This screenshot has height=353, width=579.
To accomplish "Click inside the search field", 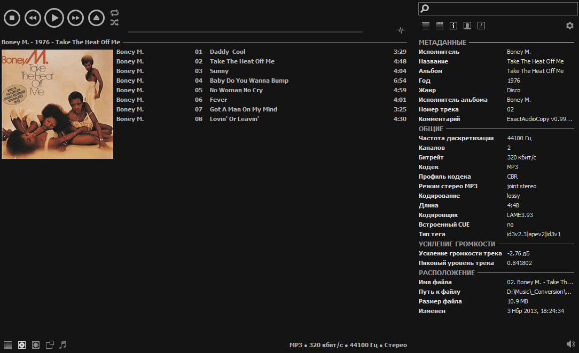I will (502, 9).
